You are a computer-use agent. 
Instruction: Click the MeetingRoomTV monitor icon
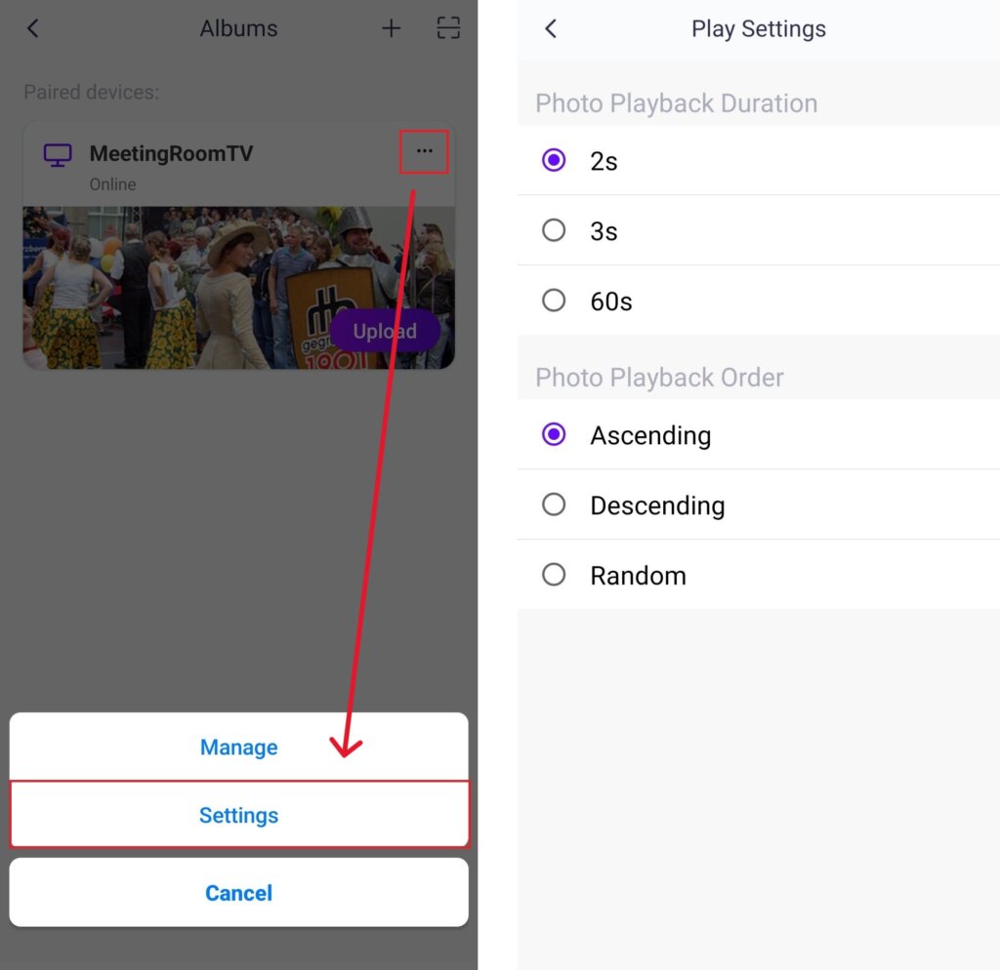point(58,154)
